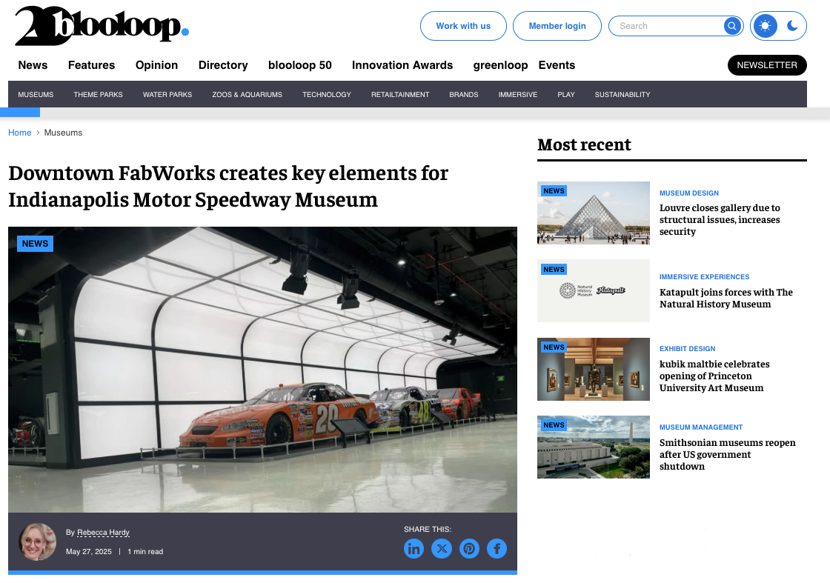Click the Work with us button
830x583 pixels.
[463, 26]
